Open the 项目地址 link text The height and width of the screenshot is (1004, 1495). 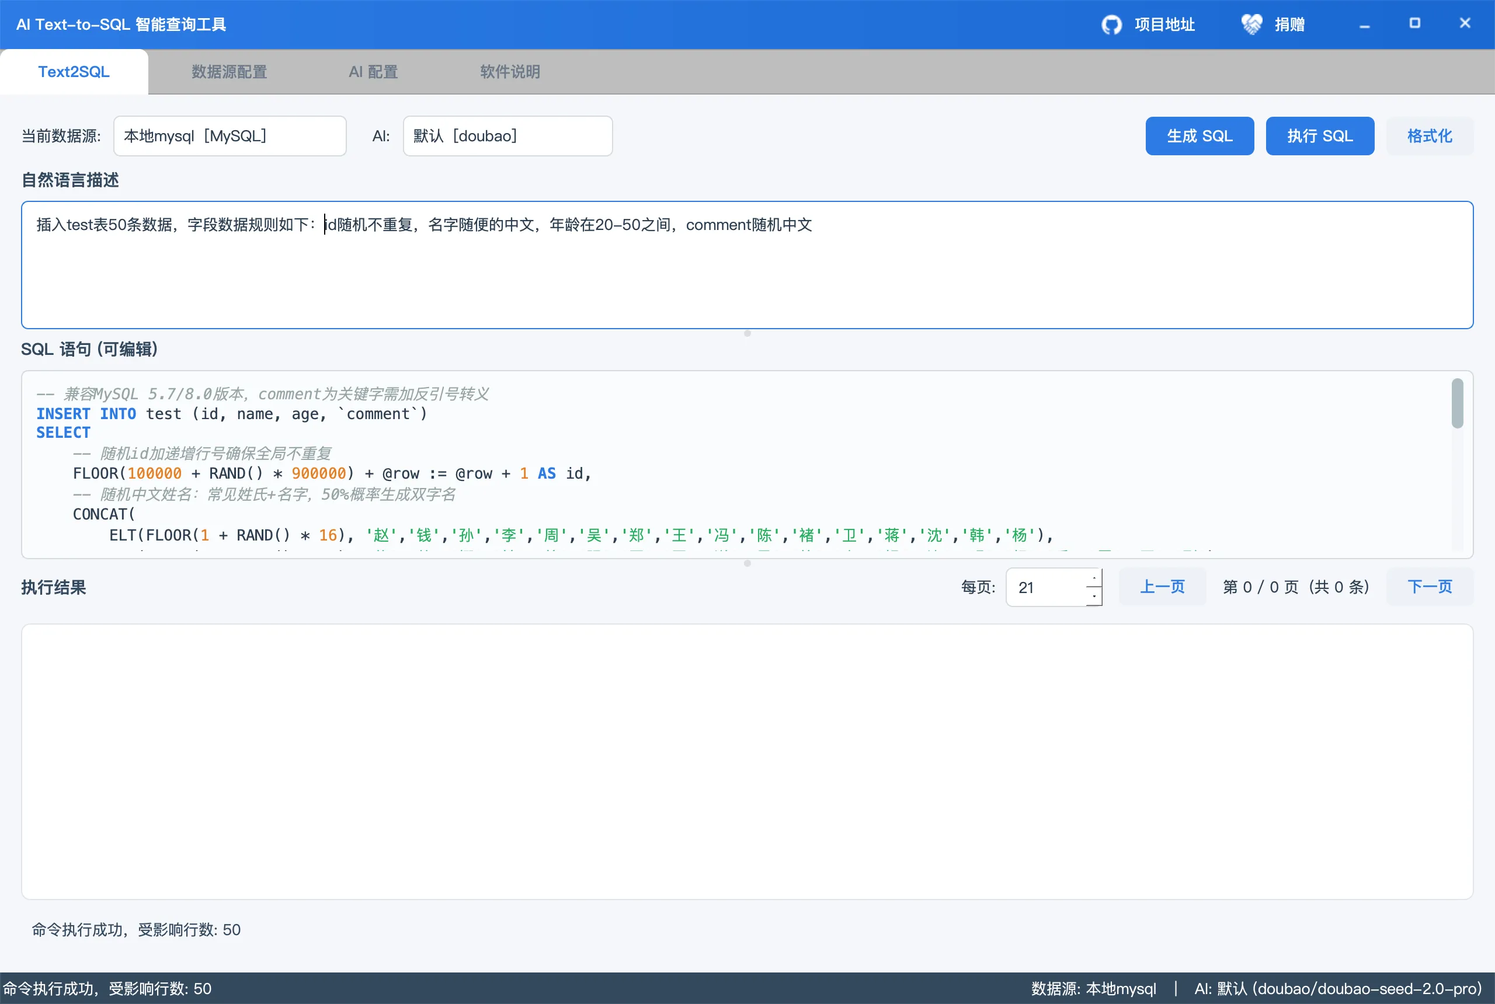(x=1164, y=25)
